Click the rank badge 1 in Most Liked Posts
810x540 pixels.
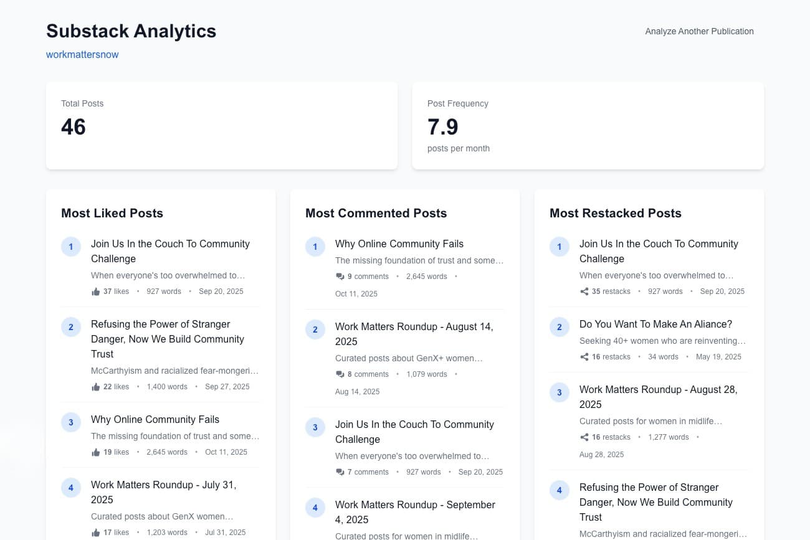pyautogui.click(x=70, y=247)
